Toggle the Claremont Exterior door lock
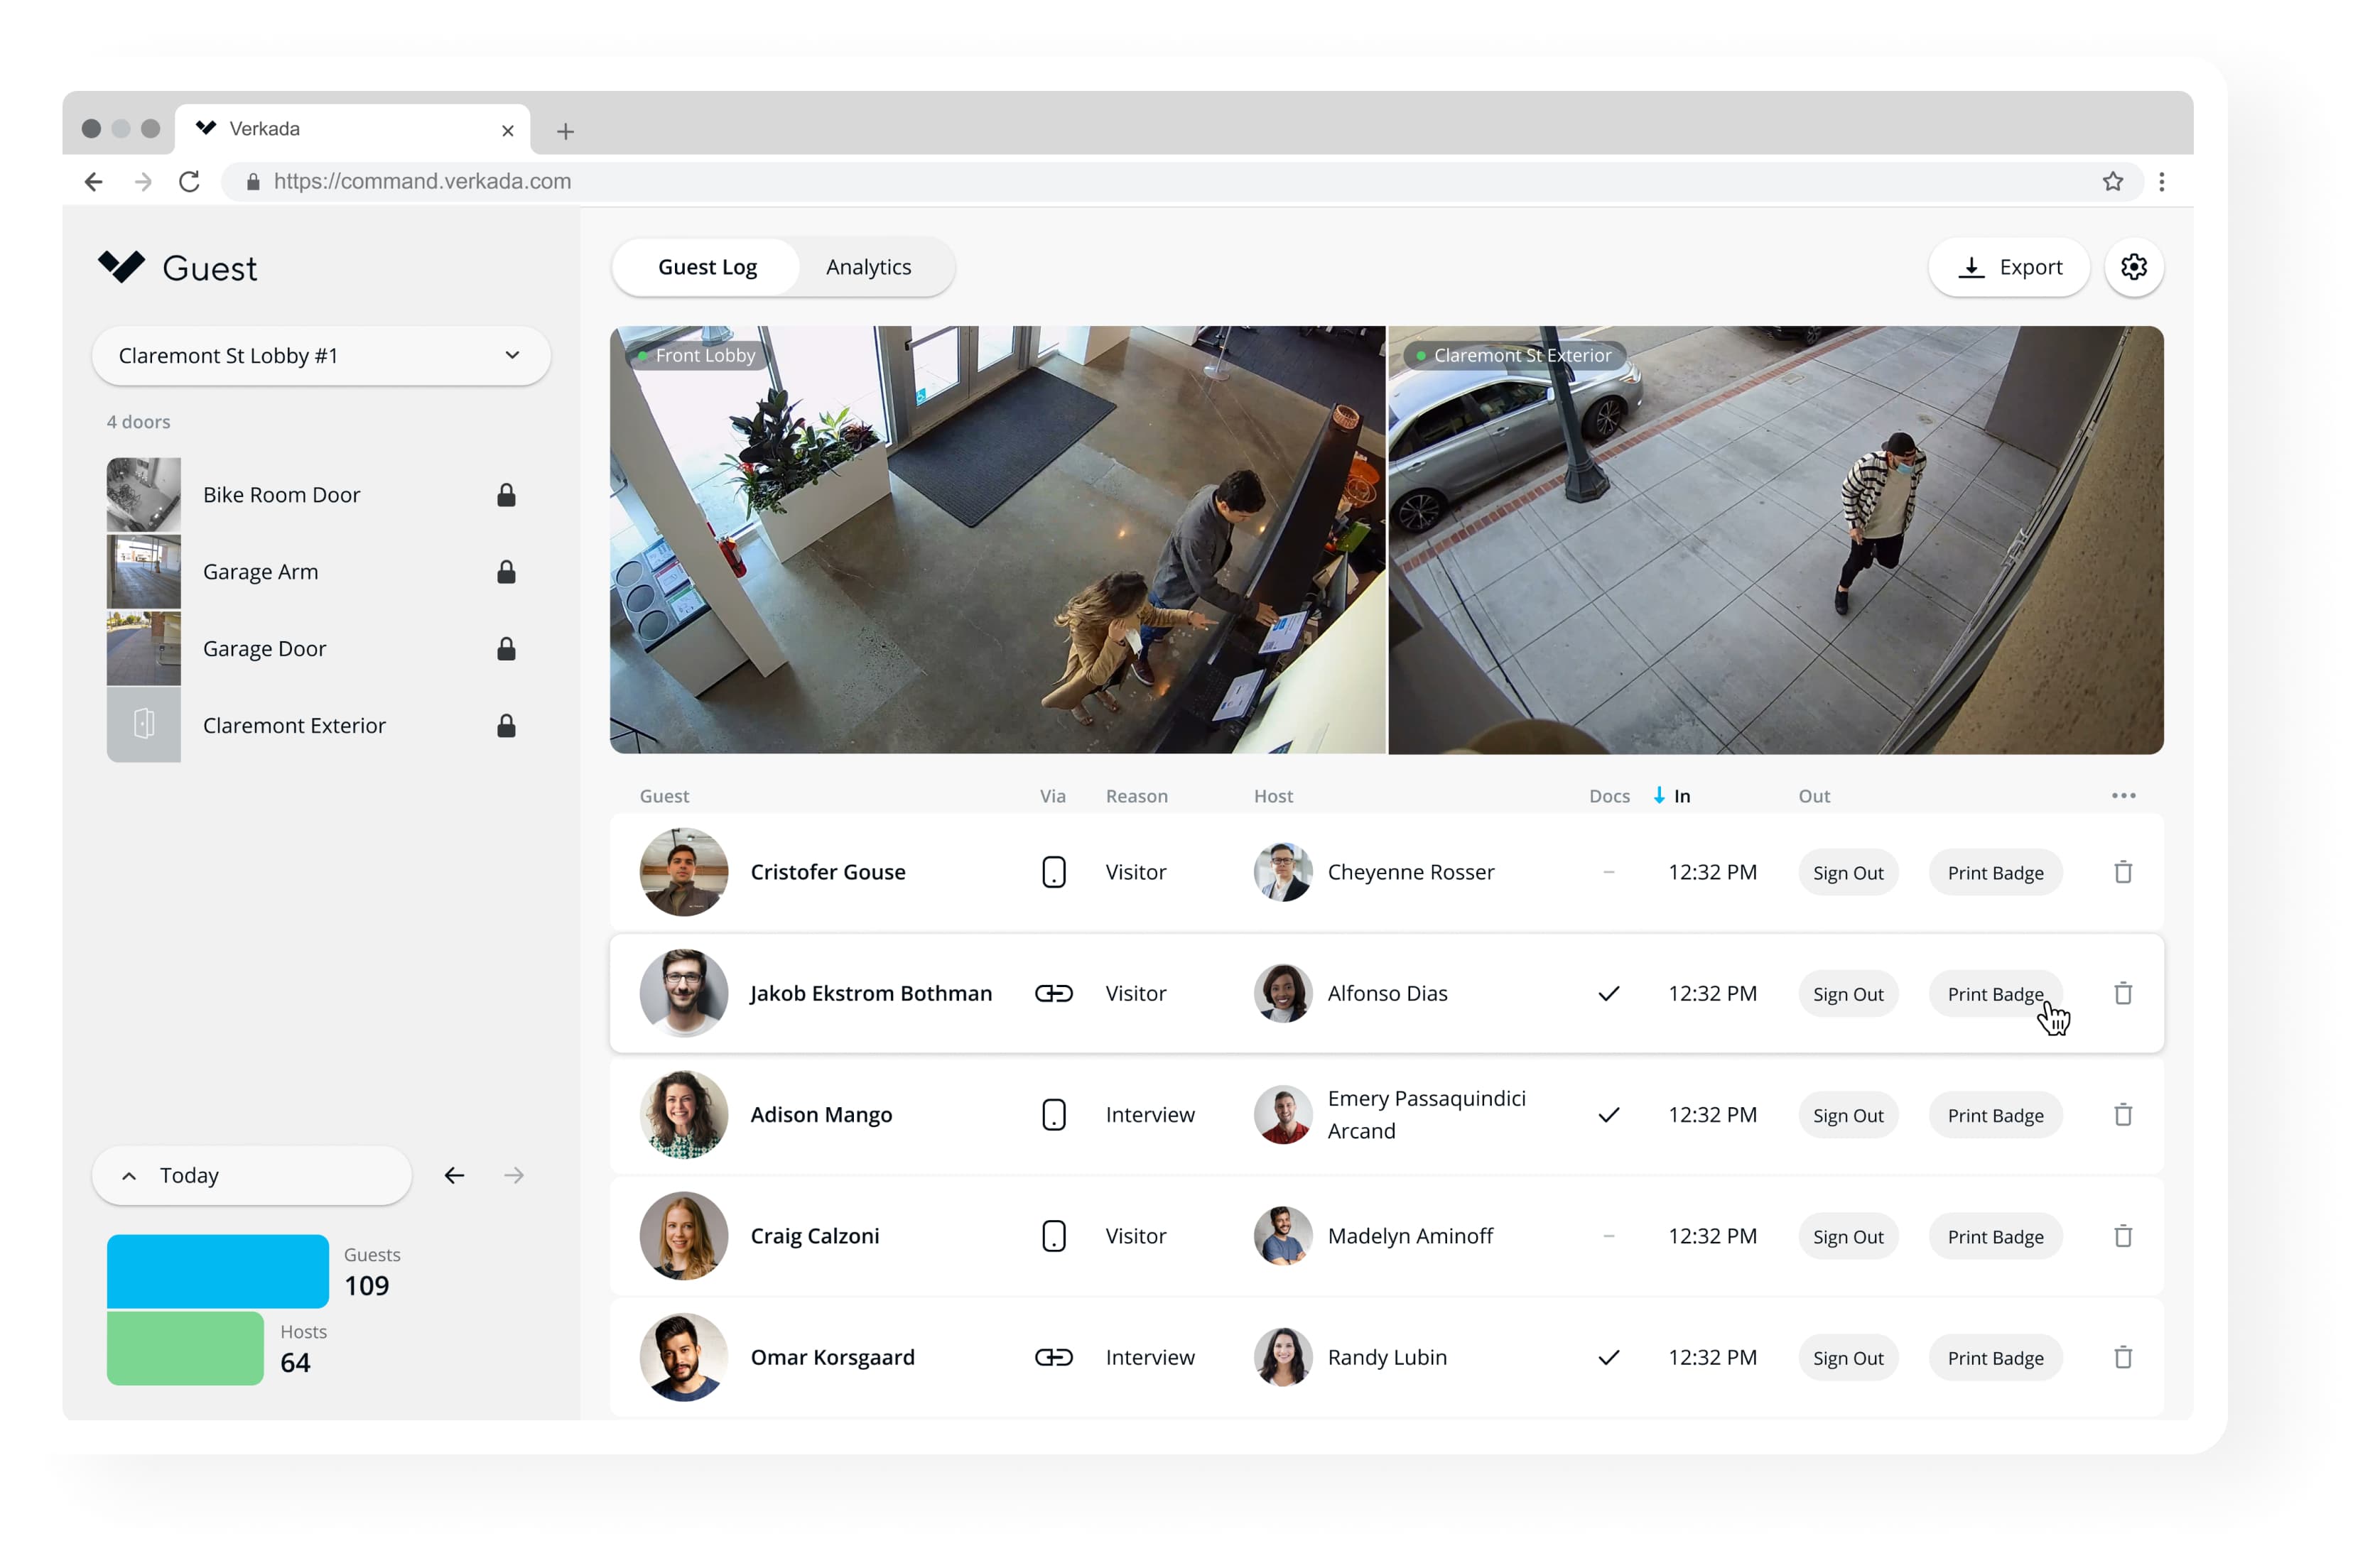 click(x=507, y=726)
